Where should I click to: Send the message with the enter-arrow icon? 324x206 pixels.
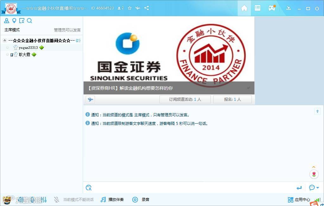tap(299, 188)
